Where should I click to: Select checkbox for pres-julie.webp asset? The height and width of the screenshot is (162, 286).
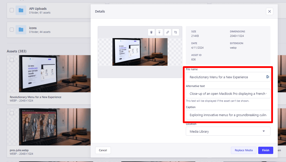(x=12, y=113)
